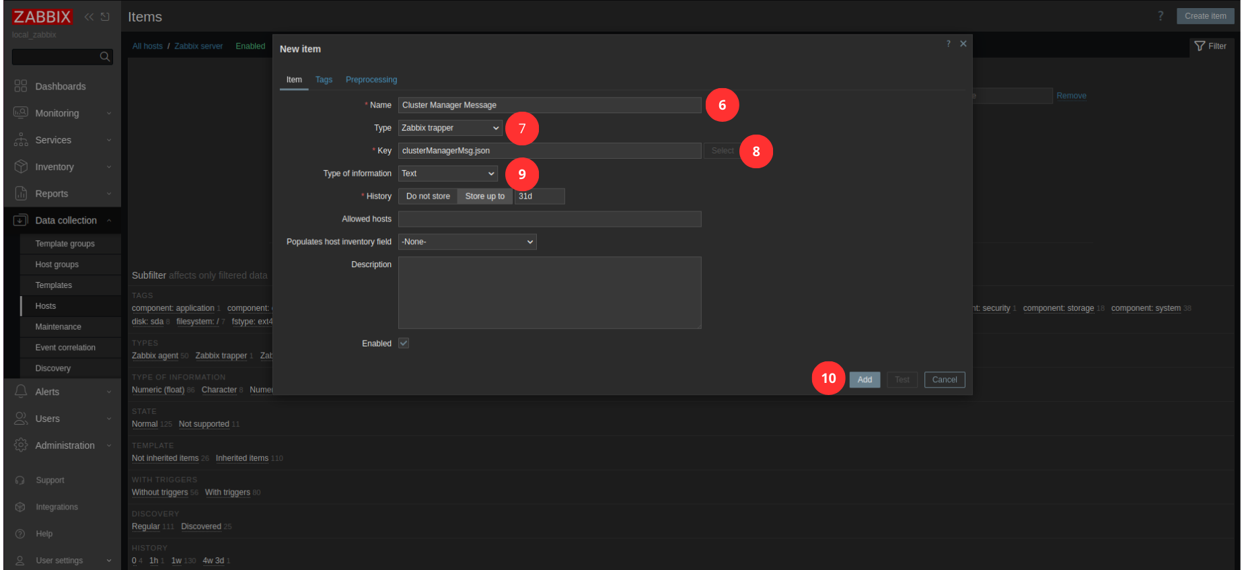The height and width of the screenshot is (570, 1244).
Task: Click the Data collection sidebar icon
Action: point(21,220)
